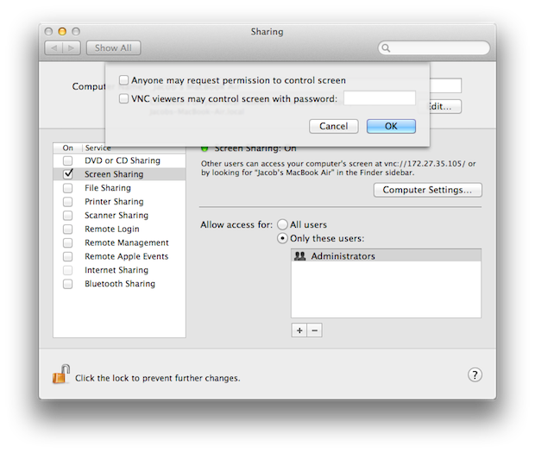Click the Show All button

click(113, 47)
